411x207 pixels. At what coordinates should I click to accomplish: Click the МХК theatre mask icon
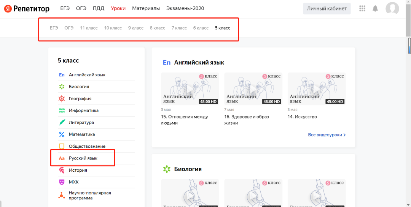tap(62, 182)
